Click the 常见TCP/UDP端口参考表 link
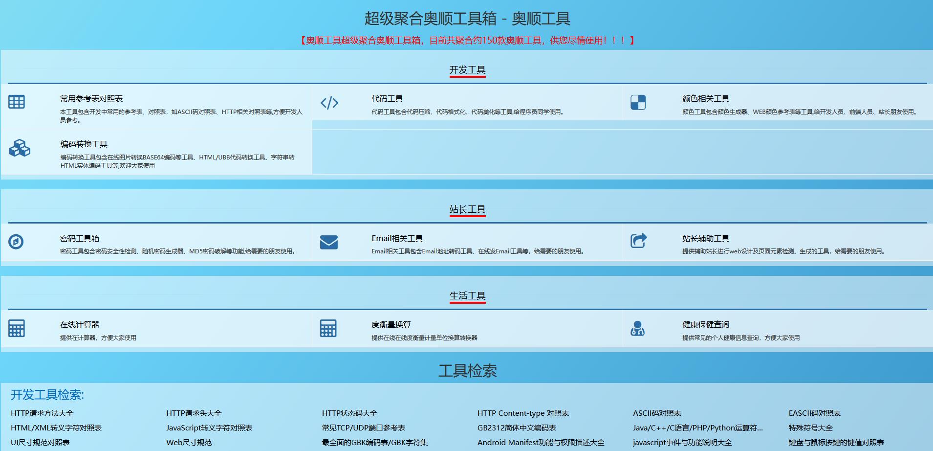This screenshot has width=933, height=451. click(x=364, y=428)
